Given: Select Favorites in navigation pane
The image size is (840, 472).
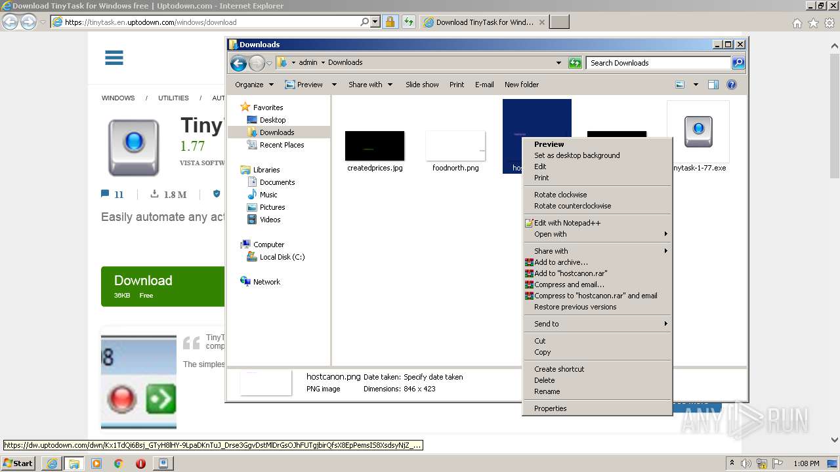Looking at the screenshot, I should [x=262, y=108].
